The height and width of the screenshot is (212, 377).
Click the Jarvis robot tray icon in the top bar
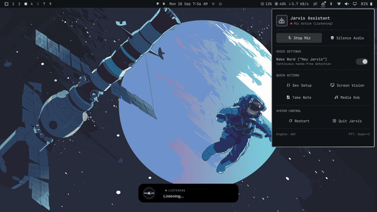coord(323,4)
